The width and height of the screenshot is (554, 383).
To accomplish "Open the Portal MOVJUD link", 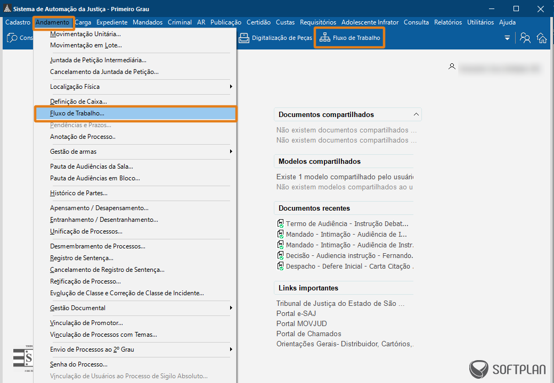I will [x=302, y=324].
